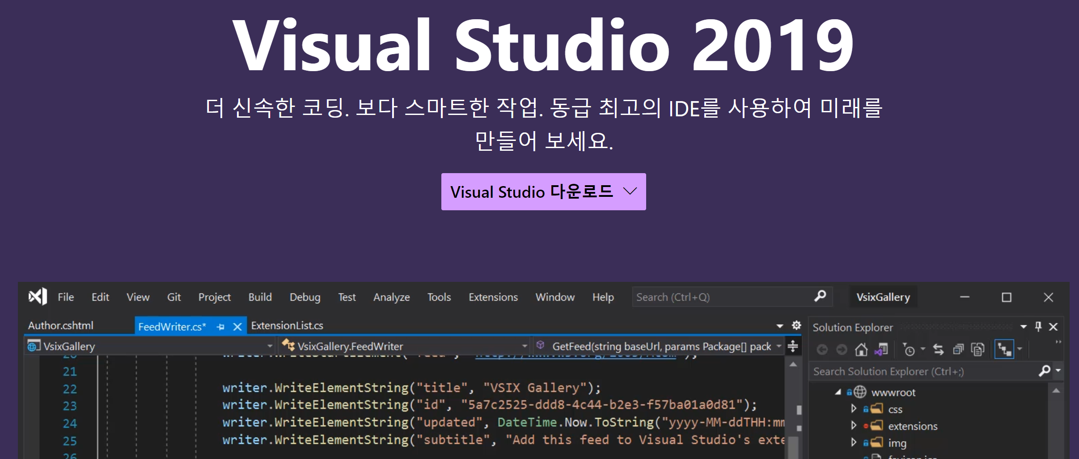Viewport: 1079px width, 459px height.
Task: Click the magnifier icon in Search (Ctrl+Q)
Action: pyautogui.click(x=820, y=296)
